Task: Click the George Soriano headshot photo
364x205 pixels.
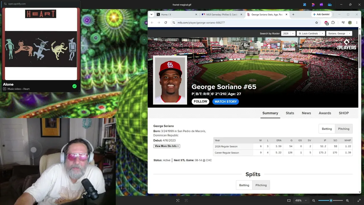Action: pyautogui.click(x=170, y=80)
